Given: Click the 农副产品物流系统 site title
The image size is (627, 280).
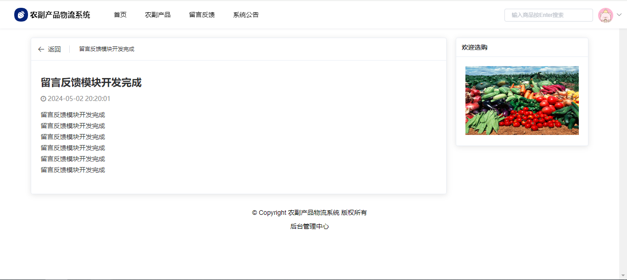Looking at the screenshot, I should click(x=60, y=15).
